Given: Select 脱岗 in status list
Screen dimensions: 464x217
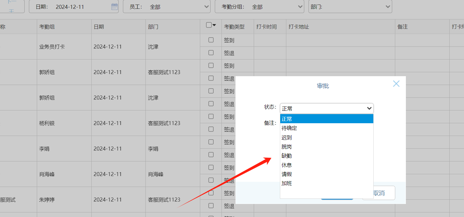Looking at the screenshot, I should 287,147.
